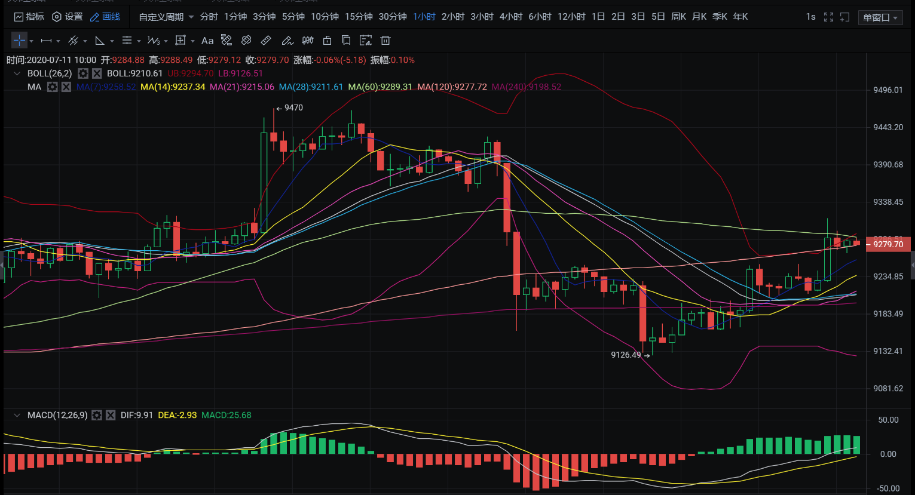The image size is (915, 495).
Task: Click the trash icon to delete drawings
Action: [x=385, y=41]
